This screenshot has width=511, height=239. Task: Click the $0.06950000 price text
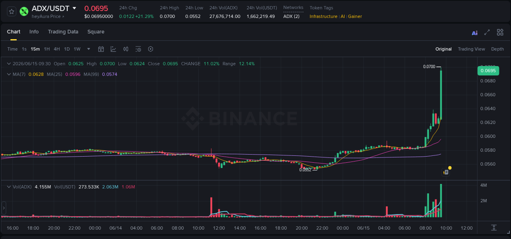pyautogui.click(x=99, y=16)
